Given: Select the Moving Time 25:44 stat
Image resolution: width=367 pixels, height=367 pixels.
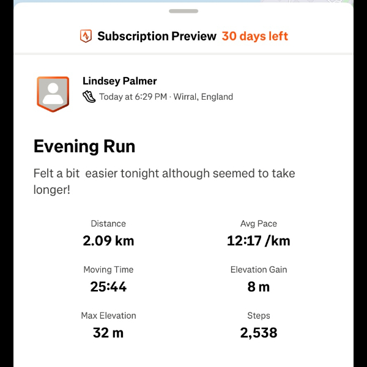Looking at the screenshot, I should [108, 286].
